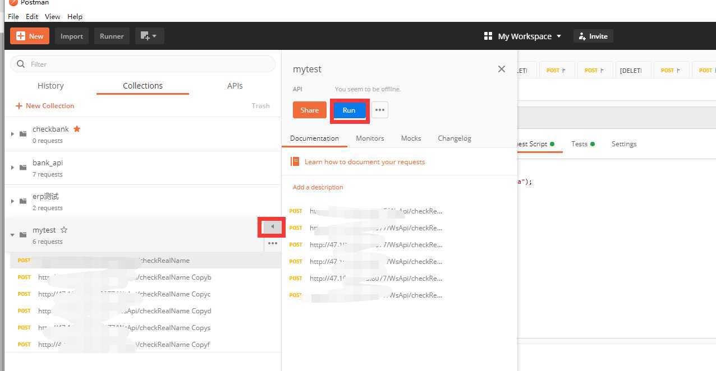Collapse the mytest collection arrow

12,235
